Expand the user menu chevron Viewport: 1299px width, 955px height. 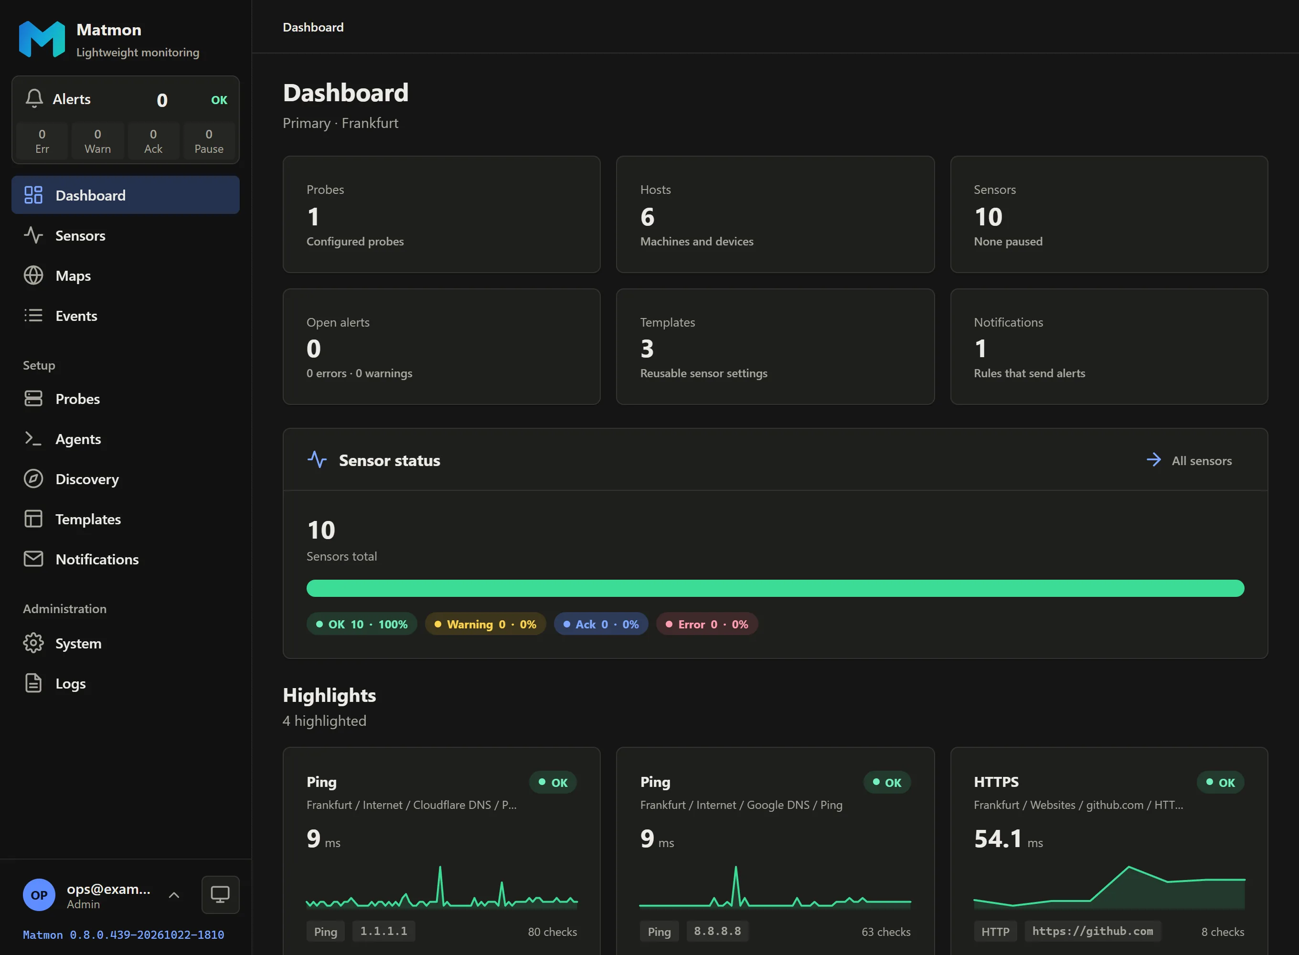(174, 895)
